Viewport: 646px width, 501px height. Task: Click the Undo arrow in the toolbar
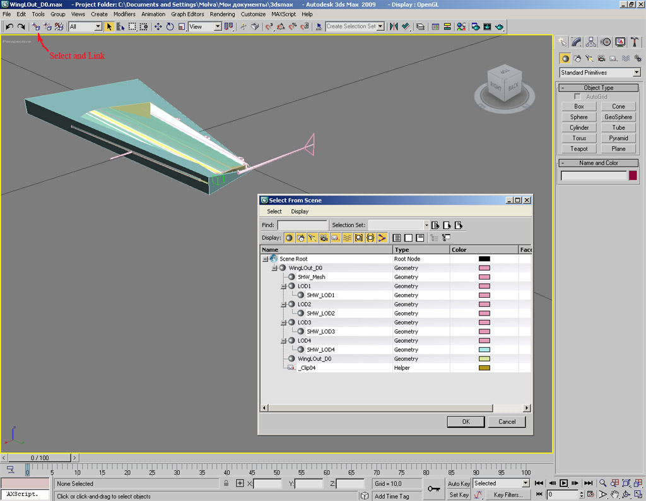(x=9, y=27)
